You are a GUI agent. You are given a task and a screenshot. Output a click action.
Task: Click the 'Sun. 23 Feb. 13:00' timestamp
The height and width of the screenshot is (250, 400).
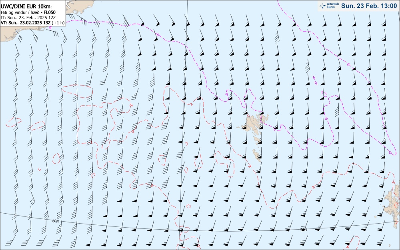(x=369, y=6)
